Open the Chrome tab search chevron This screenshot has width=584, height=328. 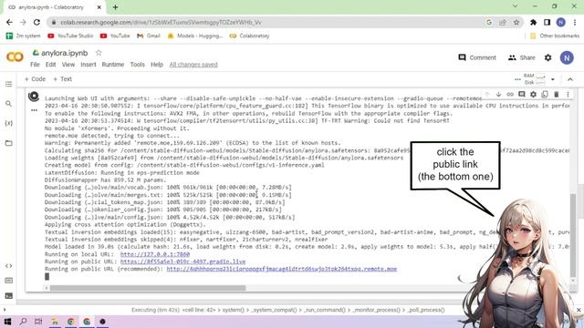(515, 6)
